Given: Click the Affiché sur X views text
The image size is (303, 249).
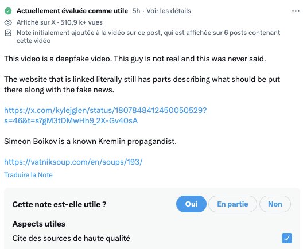Looking at the screenshot, I should click(60, 22).
